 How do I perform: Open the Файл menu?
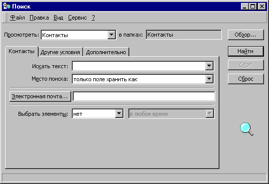coord(18,18)
